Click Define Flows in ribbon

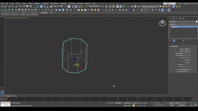click(5, 15)
